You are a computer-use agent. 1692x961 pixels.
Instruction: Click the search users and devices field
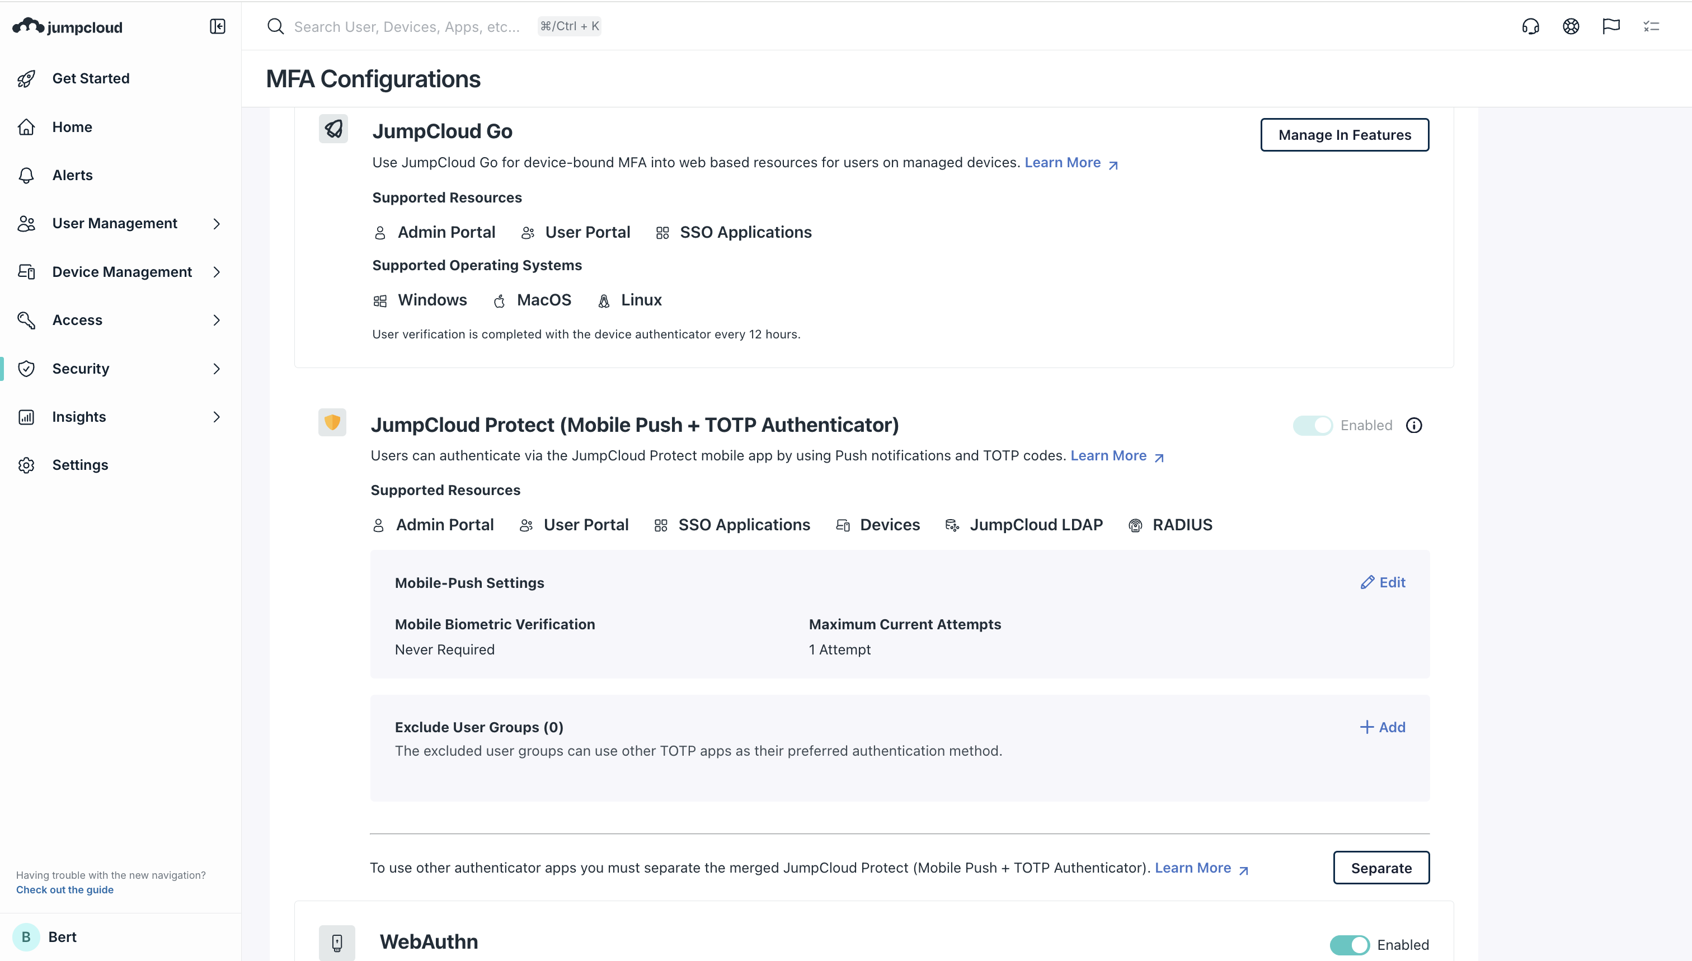click(x=407, y=26)
